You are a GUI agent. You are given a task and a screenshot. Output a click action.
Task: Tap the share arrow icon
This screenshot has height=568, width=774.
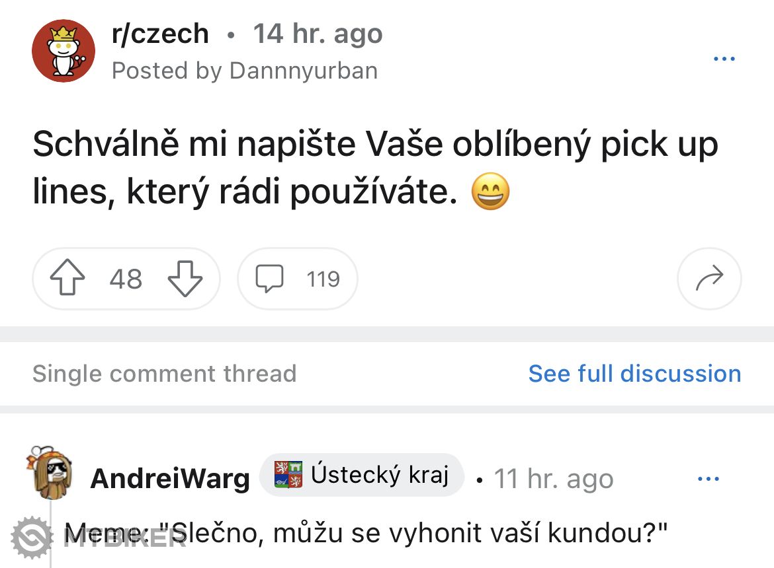(x=709, y=279)
